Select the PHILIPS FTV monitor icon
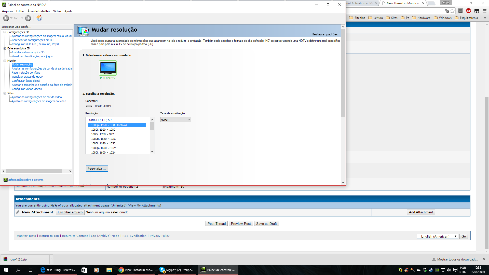This screenshot has width=489, height=275. click(x=108, y=68)
